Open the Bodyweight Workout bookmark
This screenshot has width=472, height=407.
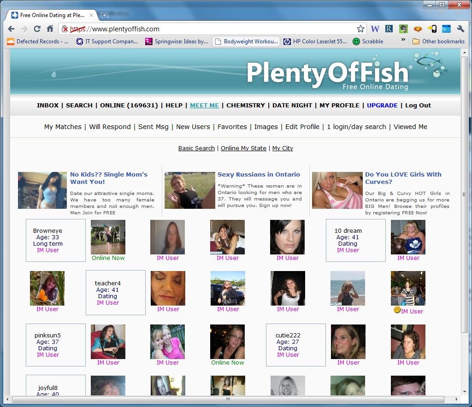246,41
